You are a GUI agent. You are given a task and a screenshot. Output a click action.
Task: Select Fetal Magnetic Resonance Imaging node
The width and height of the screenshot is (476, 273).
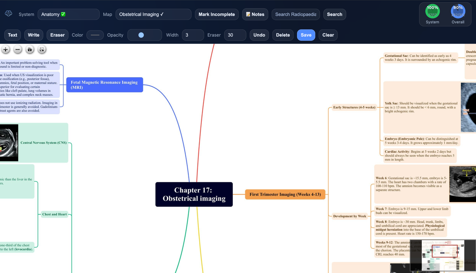tap(104, 85)
